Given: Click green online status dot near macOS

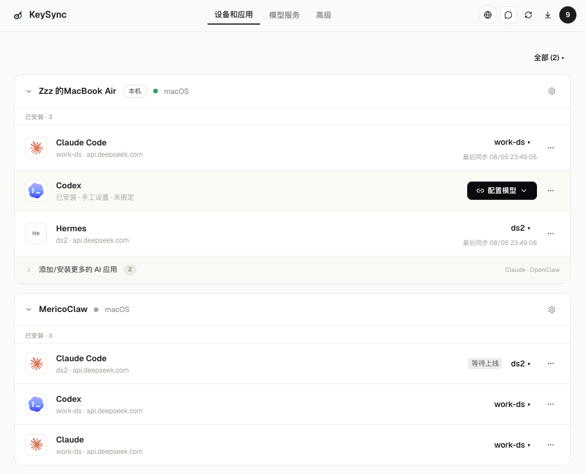Looking at the screenshot, I should coord(156,91).
